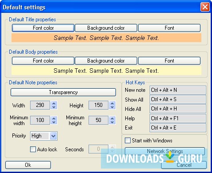Click the New note hotkey field

click(x=178, y=90)
